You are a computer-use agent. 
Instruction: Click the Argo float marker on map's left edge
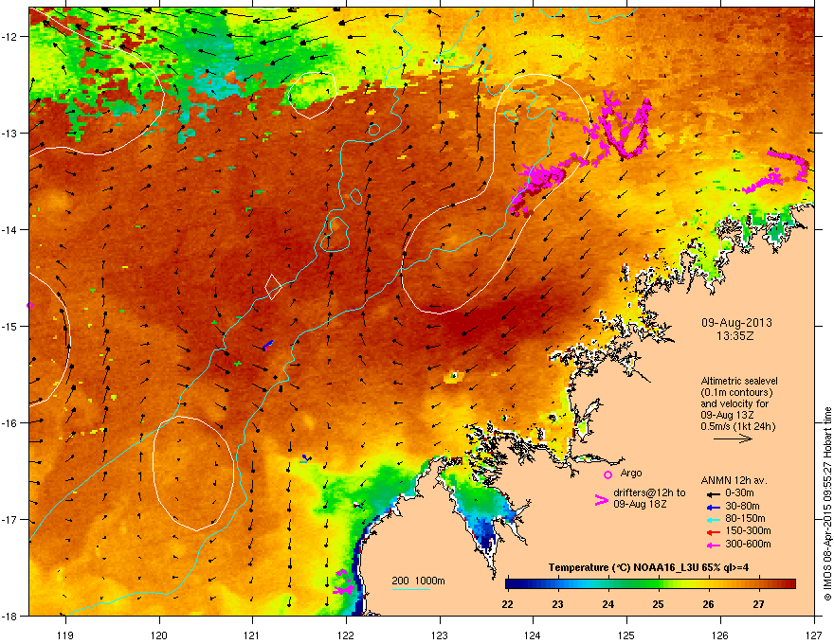(x=29, y=306)
